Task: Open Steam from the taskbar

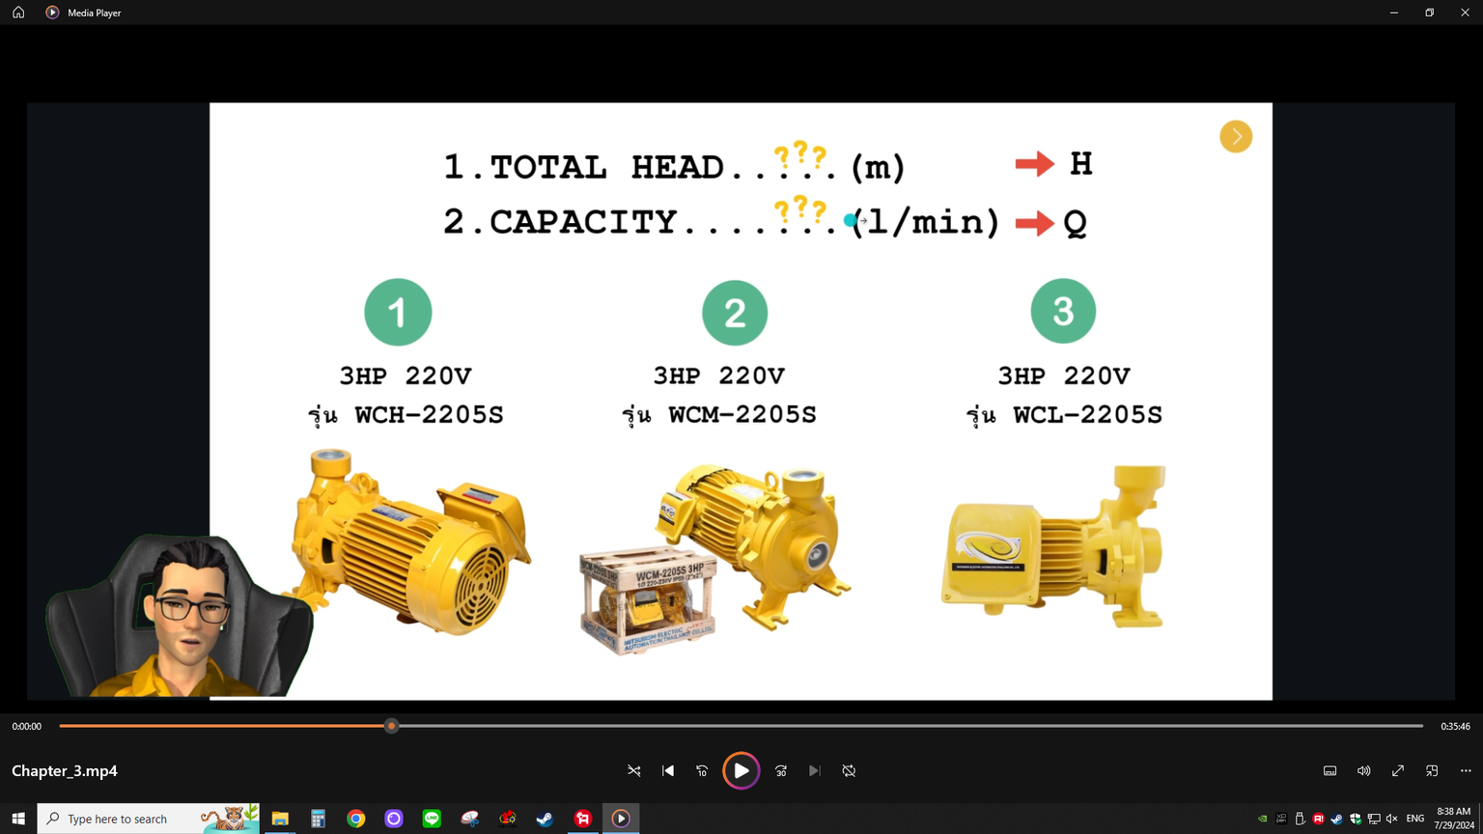Action: coord(545,819)
